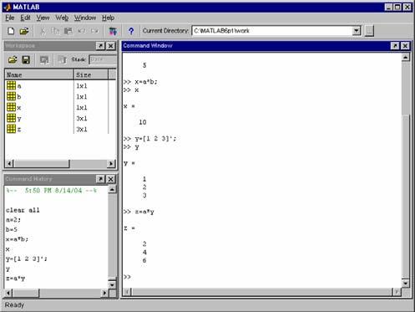Select 'a=2;' in Command History

pyautogui.click(x=13, y=220)
